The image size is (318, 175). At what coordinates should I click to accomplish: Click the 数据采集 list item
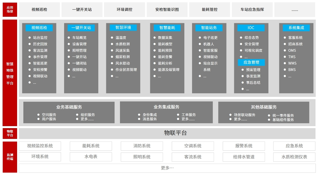165,37
